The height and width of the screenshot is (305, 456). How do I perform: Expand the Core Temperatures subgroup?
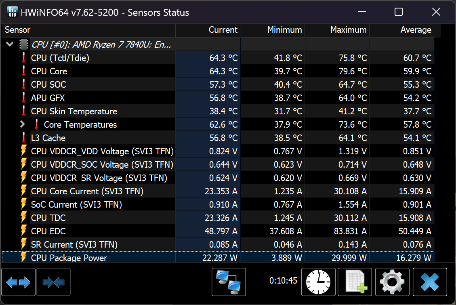point(23,124)
